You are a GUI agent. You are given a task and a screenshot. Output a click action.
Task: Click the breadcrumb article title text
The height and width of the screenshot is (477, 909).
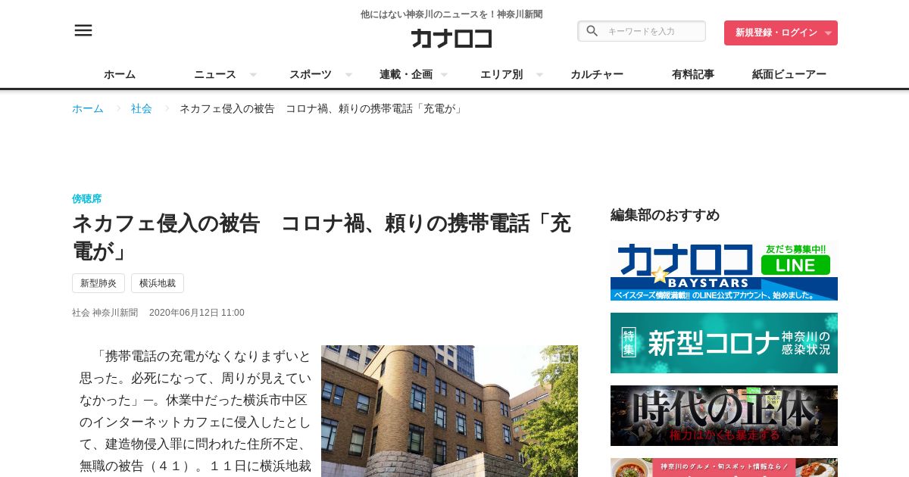pyautogui.click(x=323, y=108)
